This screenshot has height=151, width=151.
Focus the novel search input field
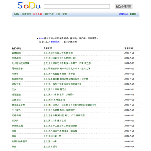[77, 6]
